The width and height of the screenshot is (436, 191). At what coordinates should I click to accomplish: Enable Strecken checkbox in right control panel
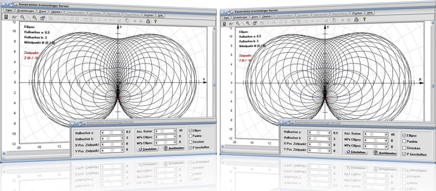pos(404,148)
